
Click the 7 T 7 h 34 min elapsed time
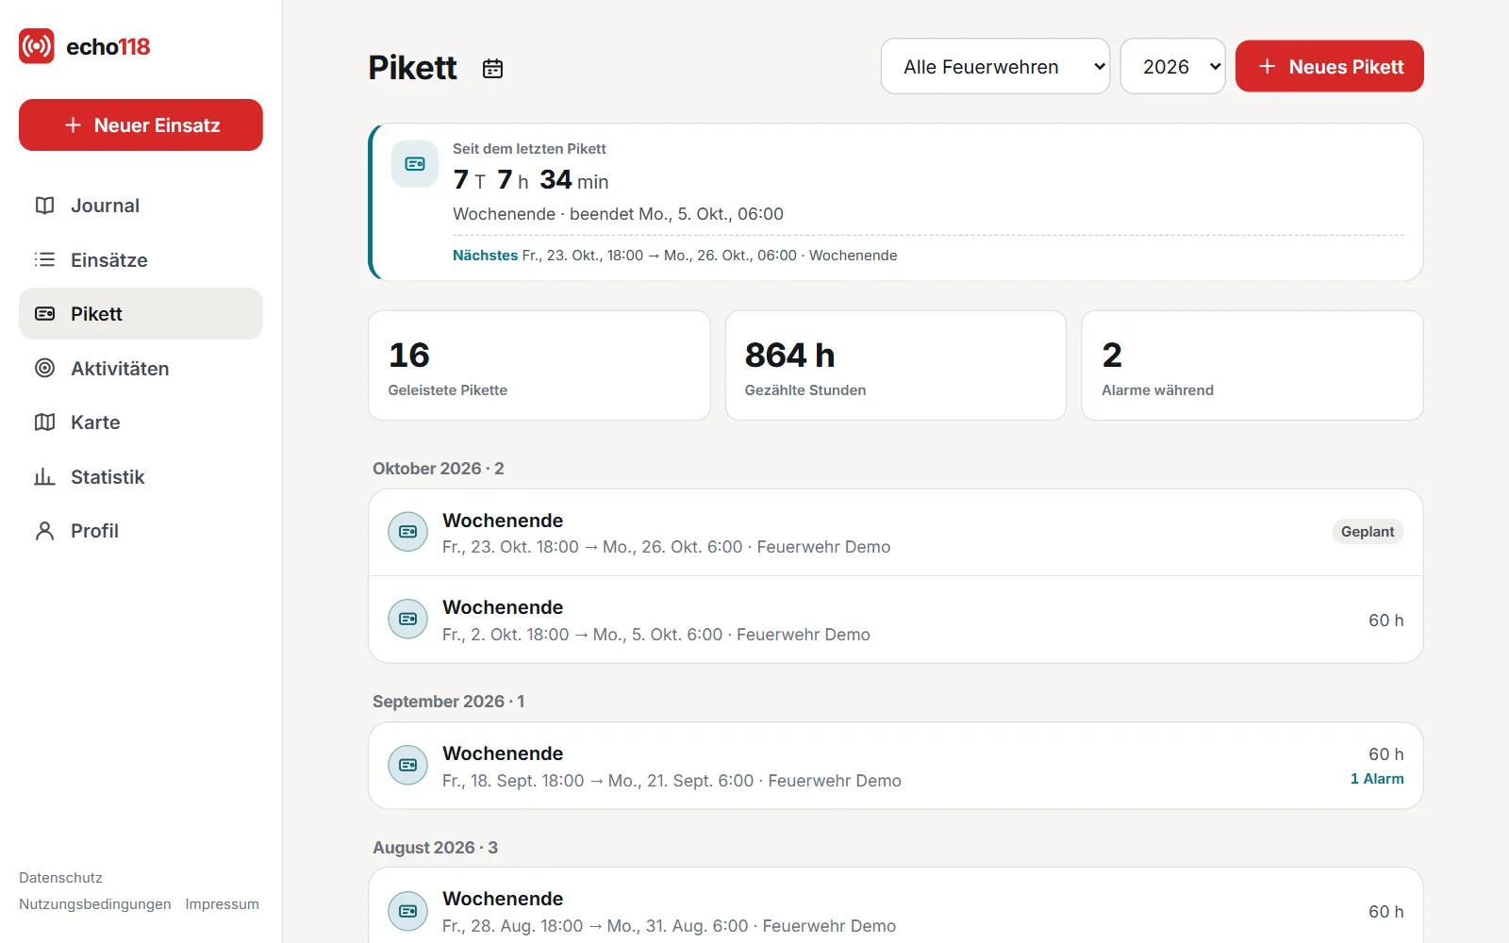tap(531, 180)
